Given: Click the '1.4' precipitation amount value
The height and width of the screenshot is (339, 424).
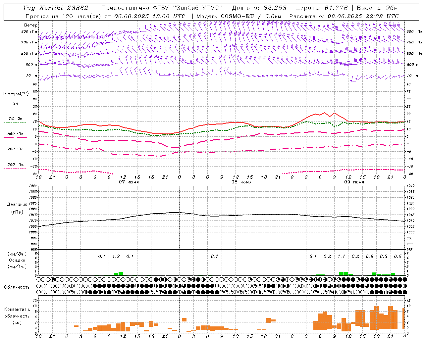Looking at the screenshot, I should 341,257.
